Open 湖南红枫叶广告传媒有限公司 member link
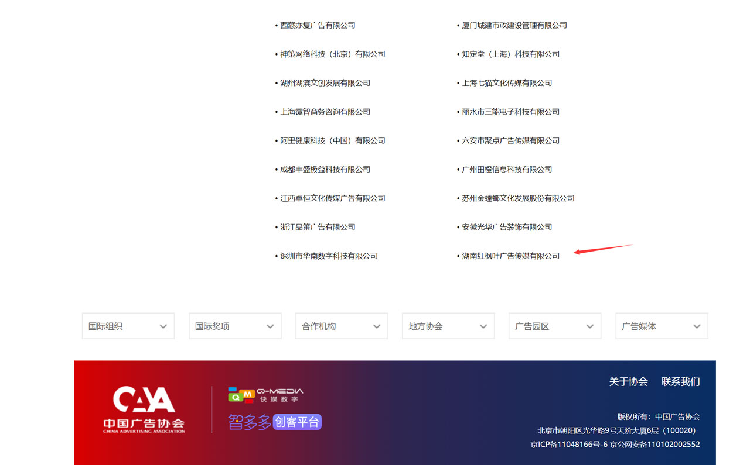 click(510, 256)
